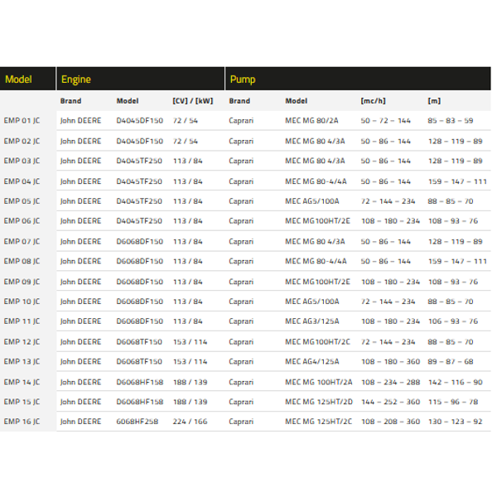Select the EMP 08 JC row label
497x497 pixels.
[x=22, y=261]
